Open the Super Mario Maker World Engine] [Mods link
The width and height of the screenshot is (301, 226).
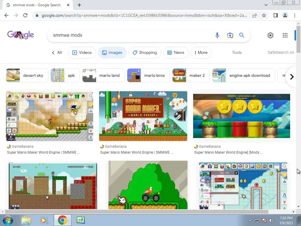click(x=229, y=152)
